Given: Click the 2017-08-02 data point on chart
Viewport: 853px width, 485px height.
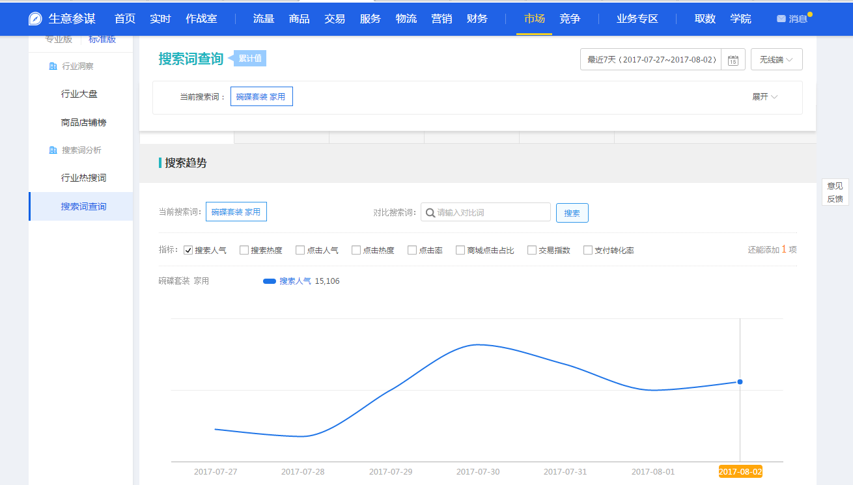Looking at the screenshot, I should point(740,381).
